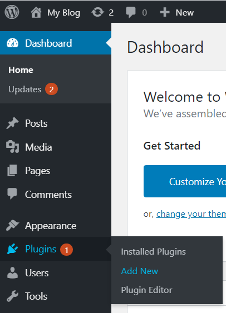Select Add New in Plugins submenu

(140, 271)
